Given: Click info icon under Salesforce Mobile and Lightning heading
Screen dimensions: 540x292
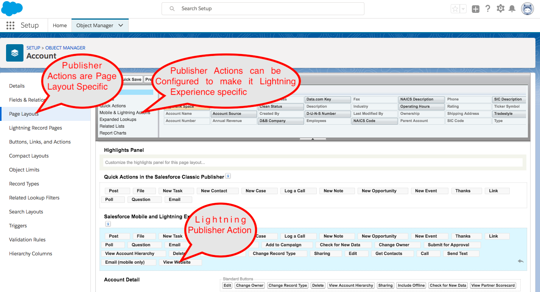Looking at the screenshot, I should click(107, 224).
